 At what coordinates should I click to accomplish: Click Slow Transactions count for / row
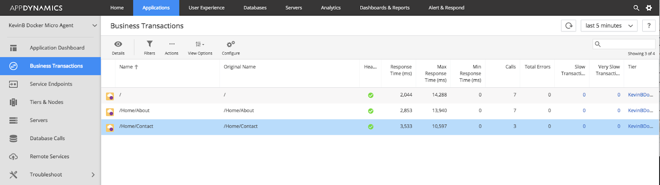[x=584, y=95]
